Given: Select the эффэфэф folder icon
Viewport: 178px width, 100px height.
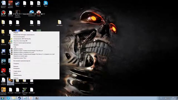Looking at the screenshot, I should [x=60, y=23].
